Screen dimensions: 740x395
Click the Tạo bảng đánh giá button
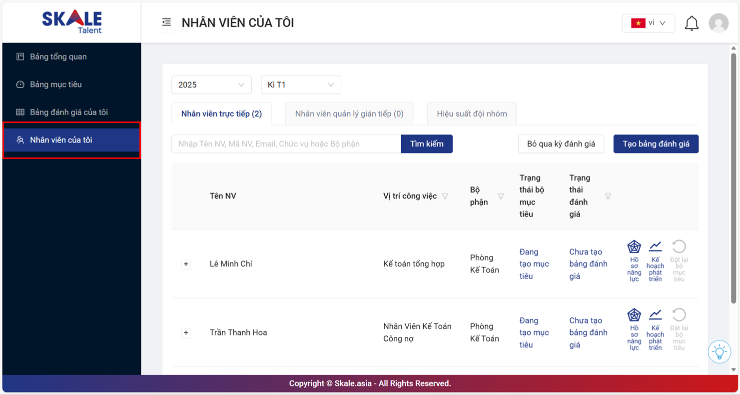point(656,144)
